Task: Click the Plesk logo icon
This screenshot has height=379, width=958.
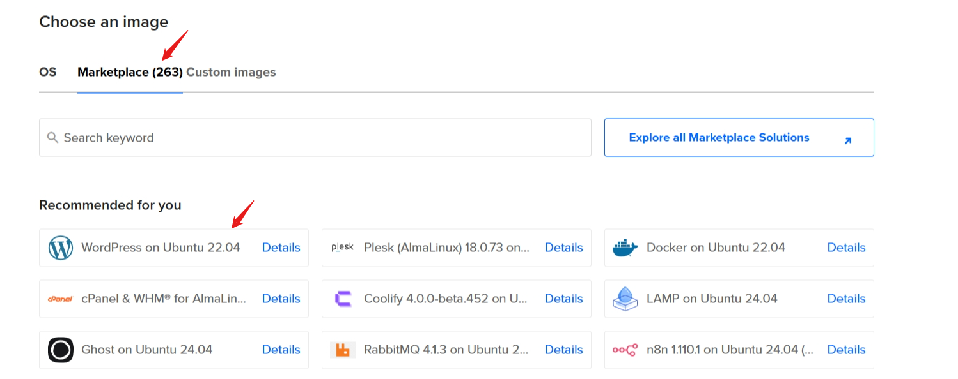Action: pyautogui.click(x=342, y=248)
